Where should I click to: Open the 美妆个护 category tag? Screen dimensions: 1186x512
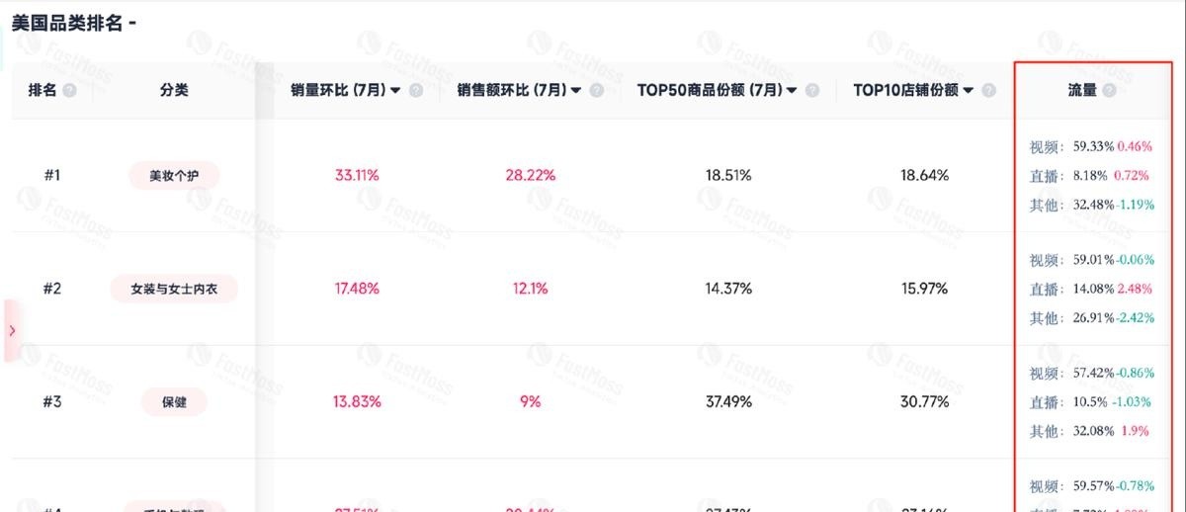click(x=174, y=176)
